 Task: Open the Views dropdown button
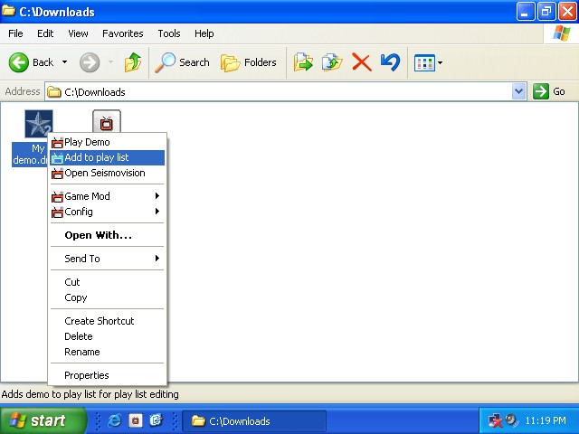click(427, 62)
